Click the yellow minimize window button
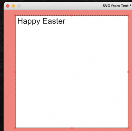 (x=13, y=6)
